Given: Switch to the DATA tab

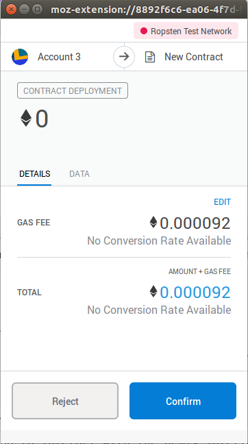Looking at the screenshot, I should pyautogui.click(x=79, y=174).
